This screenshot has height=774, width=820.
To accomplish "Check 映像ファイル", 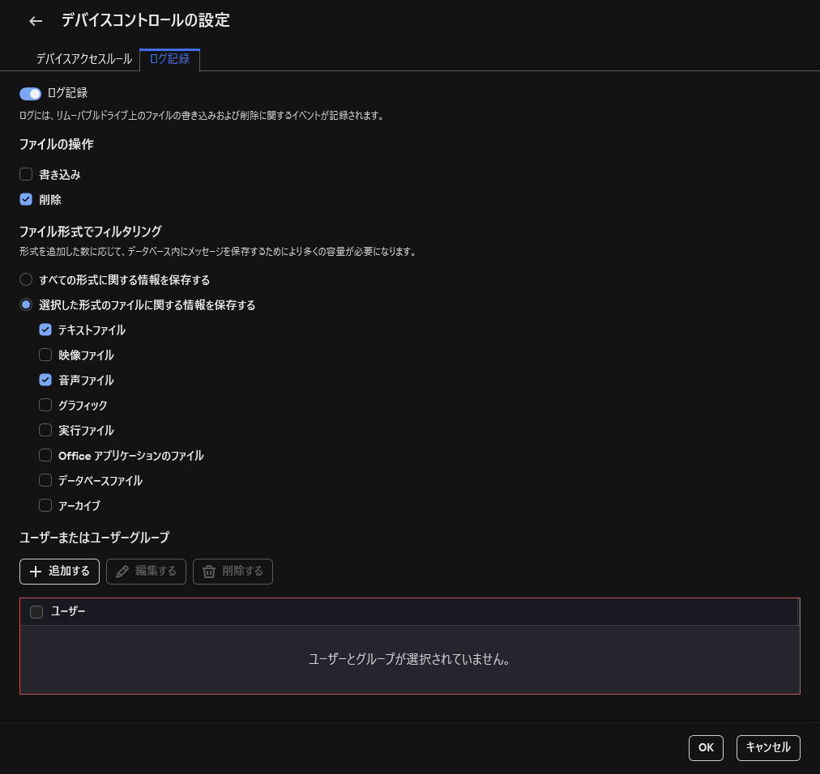I will coord(45,355).
